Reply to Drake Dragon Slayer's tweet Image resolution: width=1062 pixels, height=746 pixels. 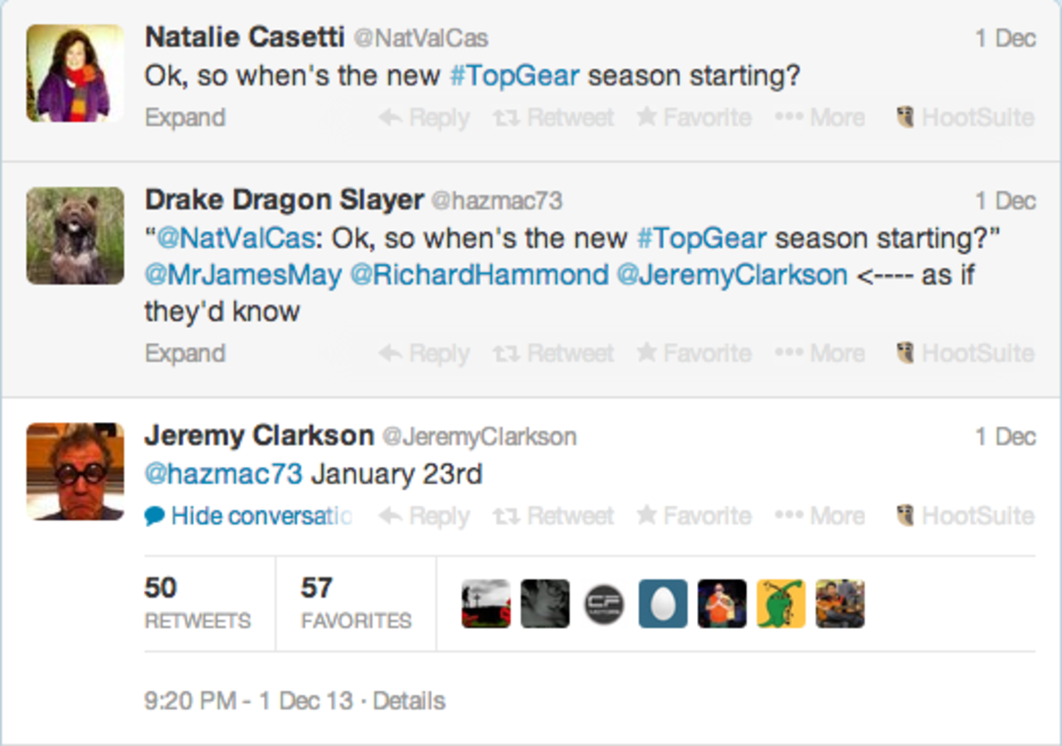click(424, 354)
